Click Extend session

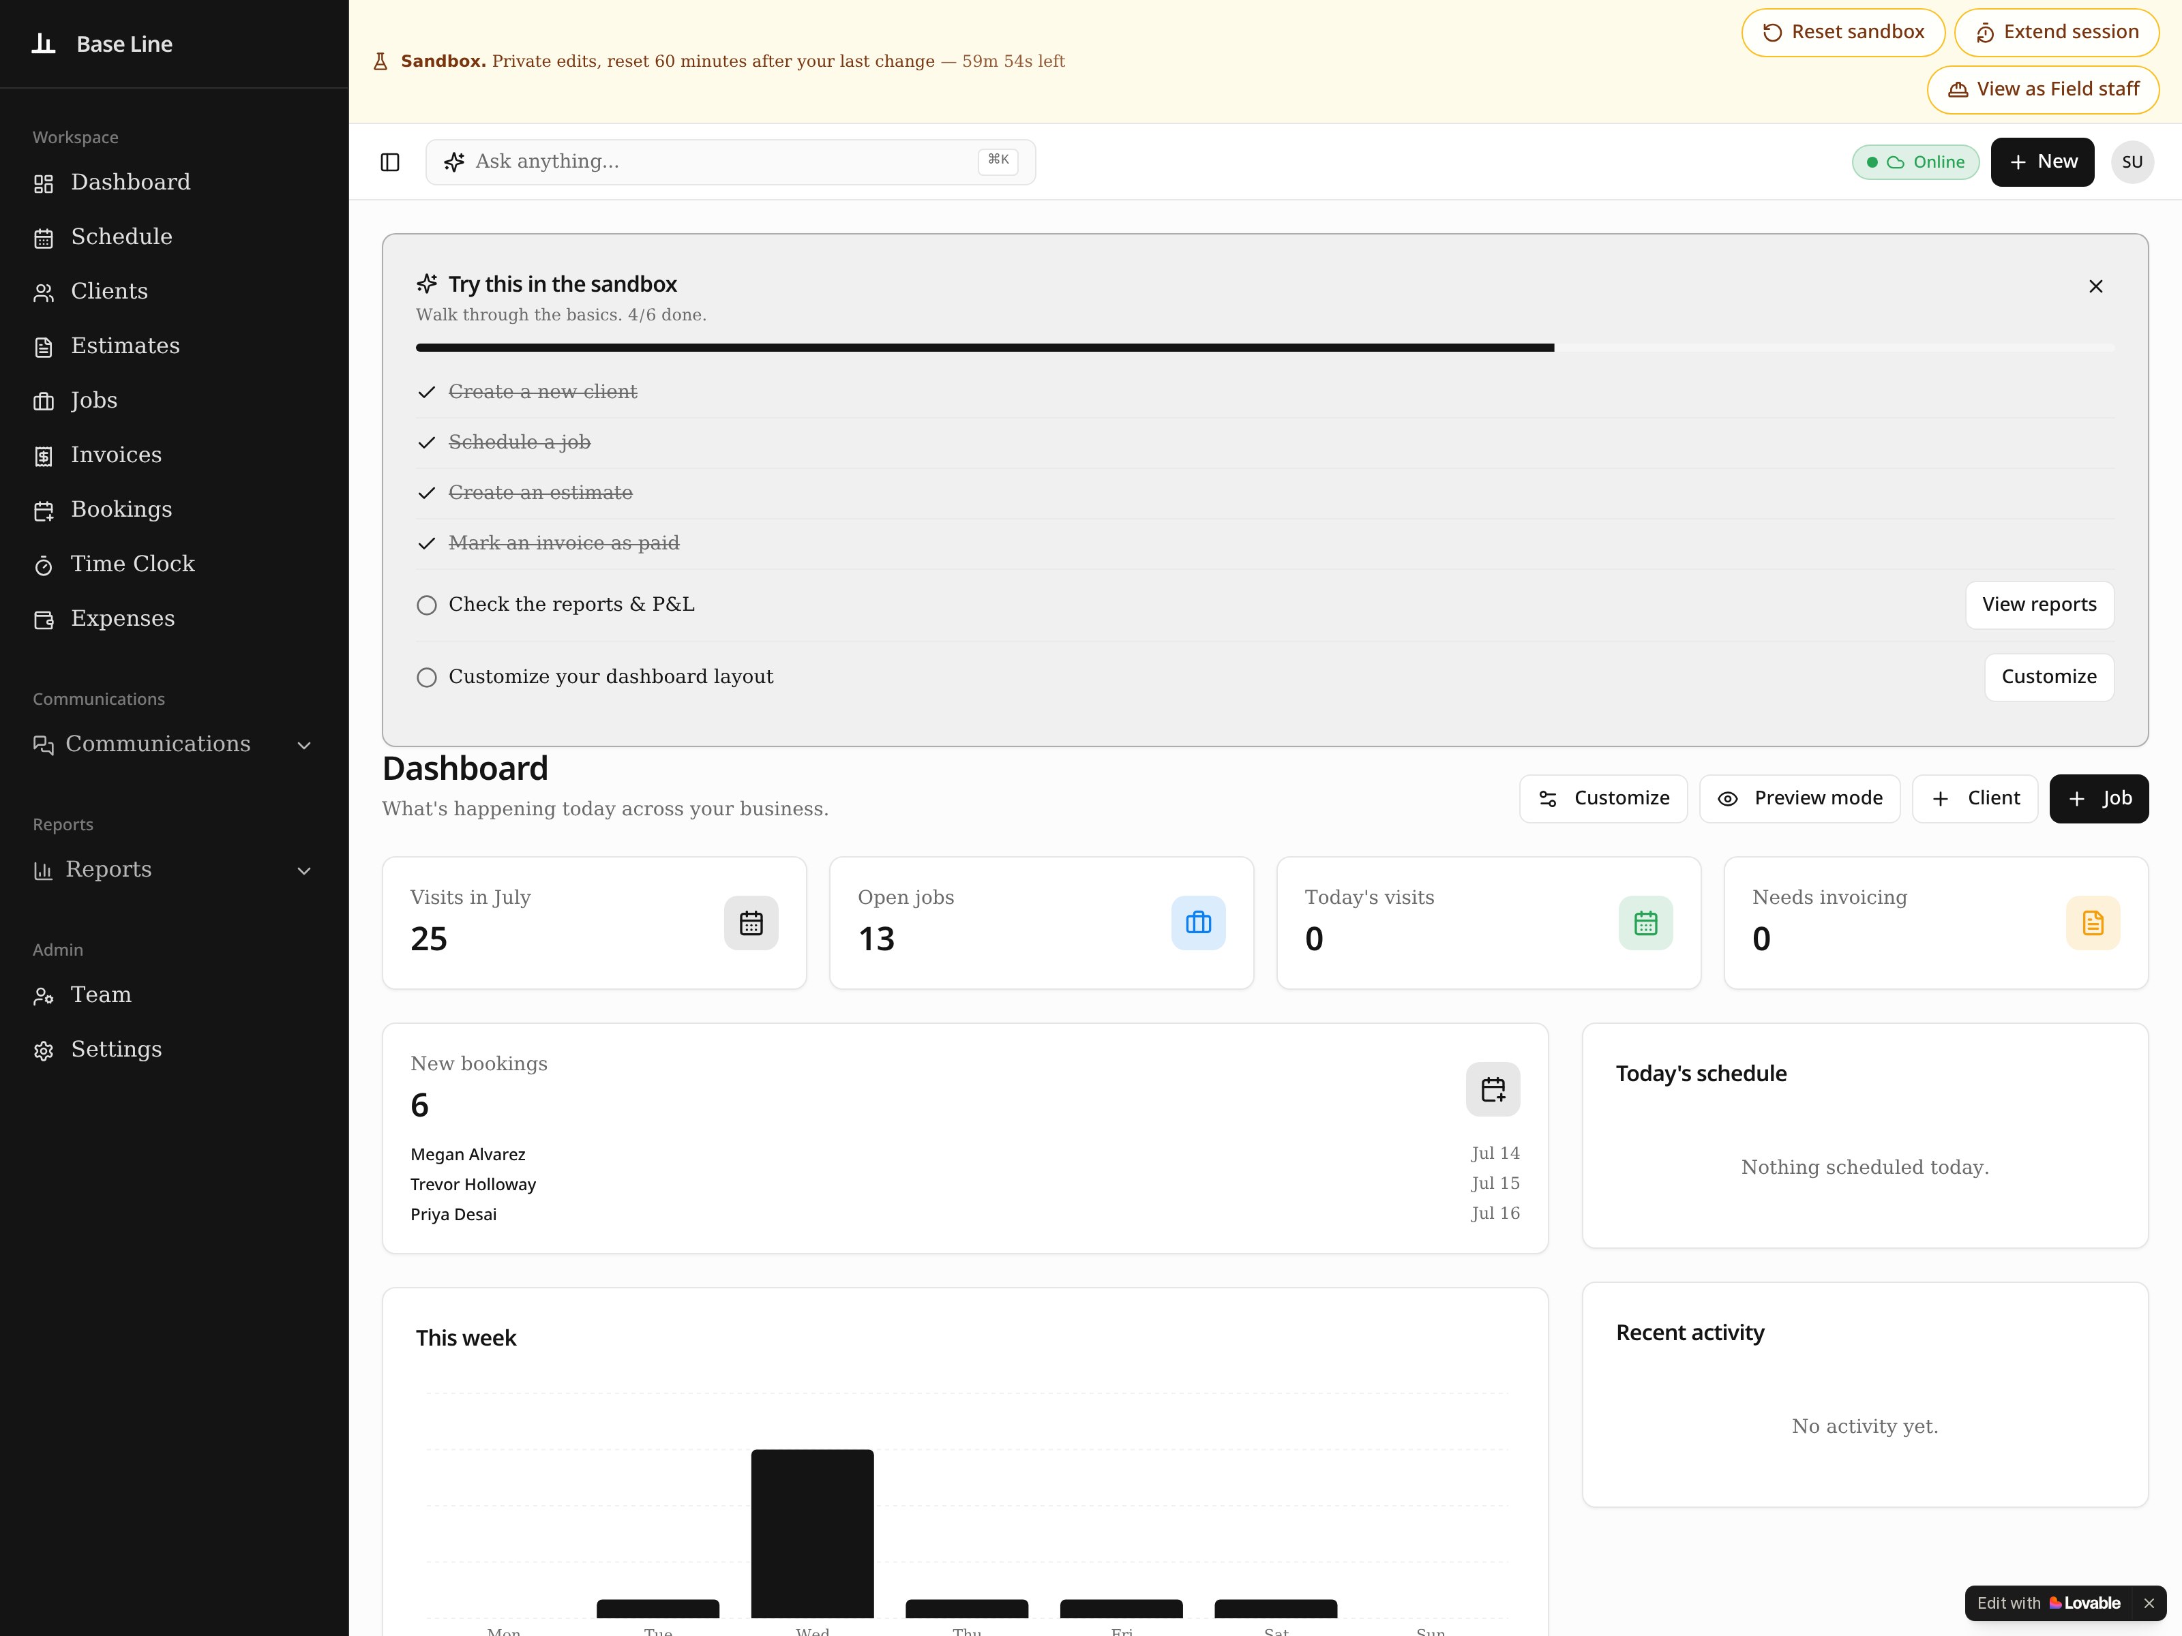click(2056, 33)
